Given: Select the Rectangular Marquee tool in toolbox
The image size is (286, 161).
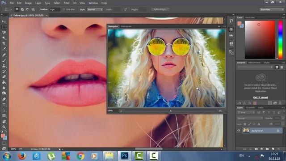Looking at the screenshot, I should tap(4, 27).
